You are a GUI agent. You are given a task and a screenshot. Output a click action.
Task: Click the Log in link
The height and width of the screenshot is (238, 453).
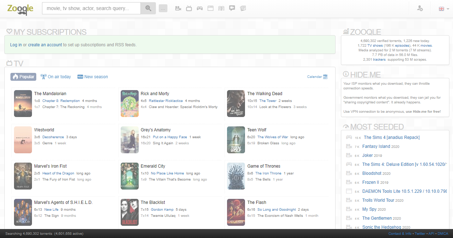point(16,45)
